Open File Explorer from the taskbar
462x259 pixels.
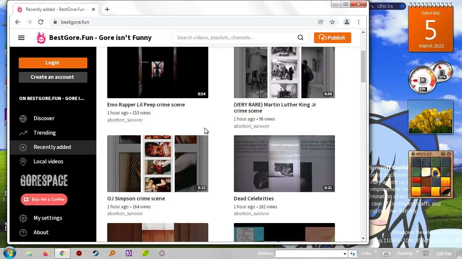[x=29, y=253]
